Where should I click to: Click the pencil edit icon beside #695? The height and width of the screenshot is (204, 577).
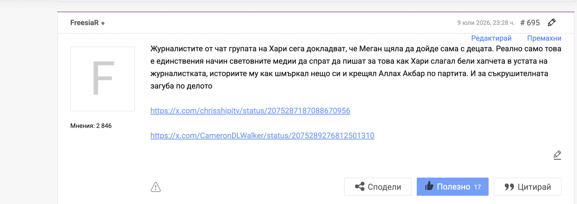coord(552,23)
